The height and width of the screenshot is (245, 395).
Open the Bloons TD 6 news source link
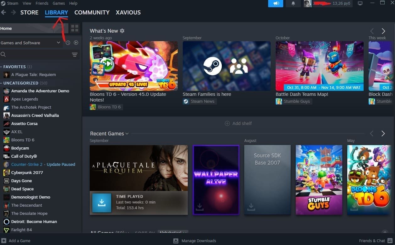click(106, 107)
